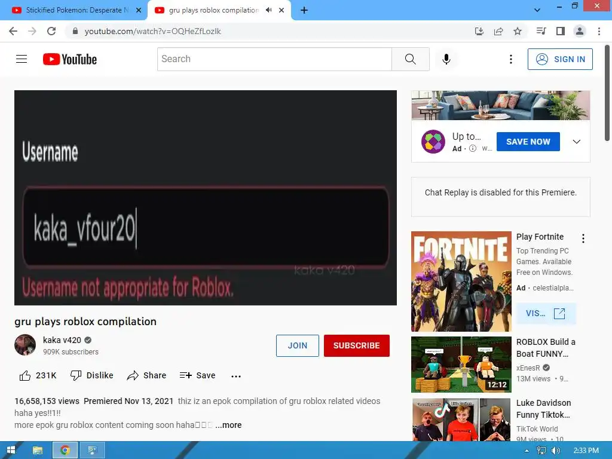Open the Fortnite ad thumbnail

[x=461, y=281]
